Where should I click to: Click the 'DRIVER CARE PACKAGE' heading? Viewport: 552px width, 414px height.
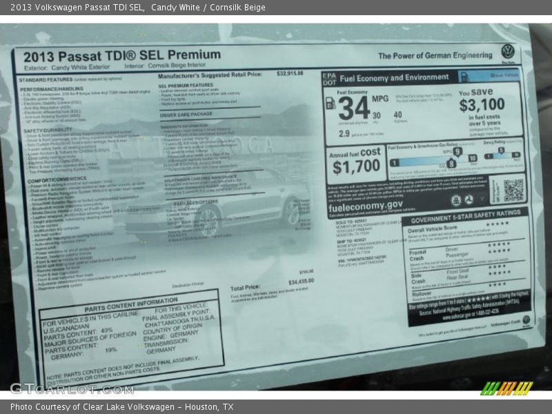pyautogui.click(x=186, y=115)
